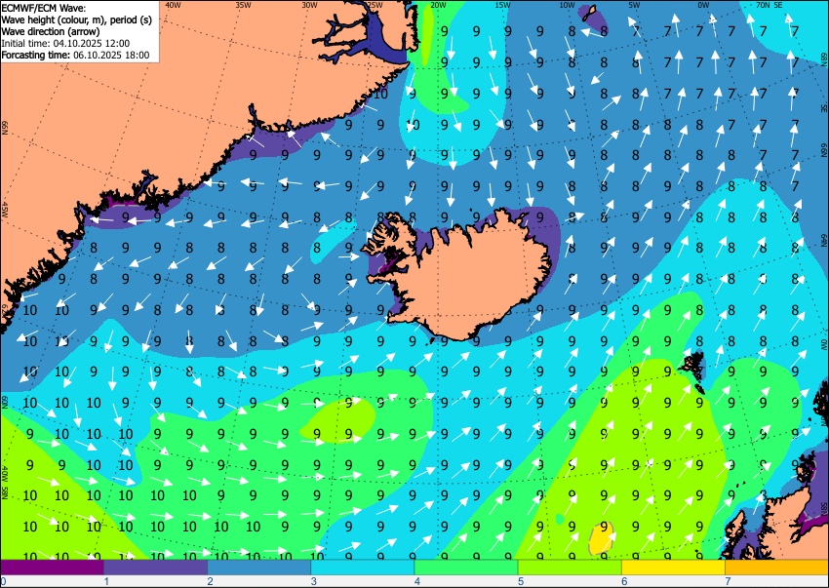Image resolution: width=829 pixels, height=588 pixels.
Task: Click the orange legend swatch above 7 m
Action: [x=777, y=568]
